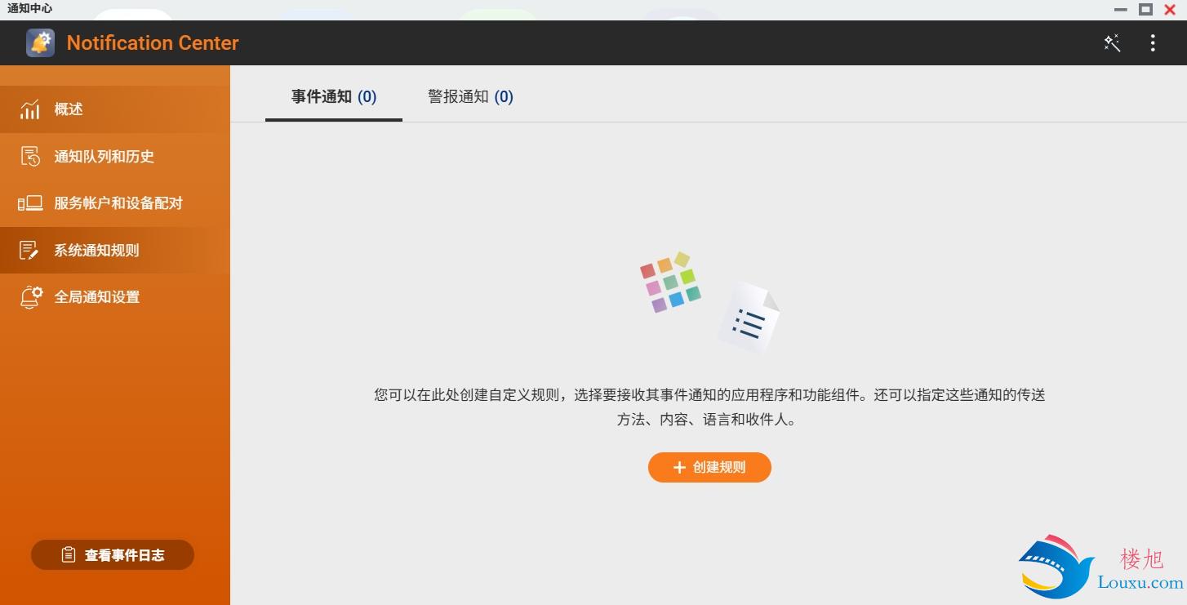Switch to the 事件通知 (0) tab
Viewport: 1187px width, 605px height.
(x=334, y=97)
